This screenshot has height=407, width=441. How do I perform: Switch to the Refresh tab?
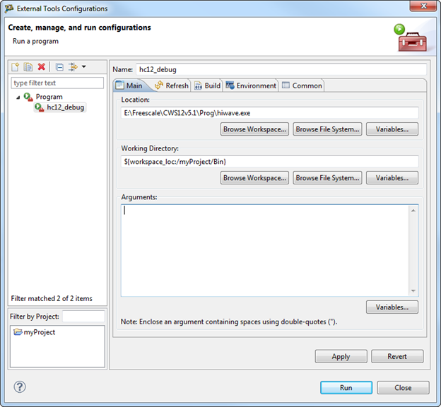(x=172, y=85)
